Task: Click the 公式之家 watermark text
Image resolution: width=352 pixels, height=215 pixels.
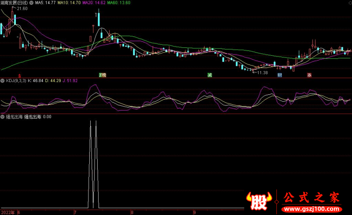Action: (x=311, y=196)
